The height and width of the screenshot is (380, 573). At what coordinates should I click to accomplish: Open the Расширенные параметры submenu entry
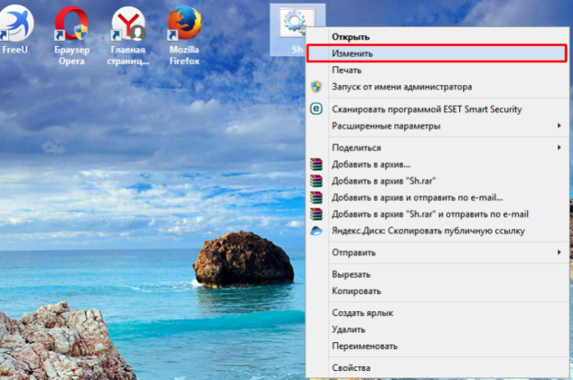437,126
